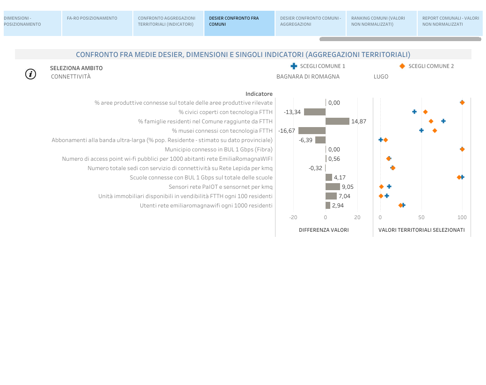Click '% musei connessi con tecnologia FTTH' label
The image size is (486, 385).
point(222,131)
